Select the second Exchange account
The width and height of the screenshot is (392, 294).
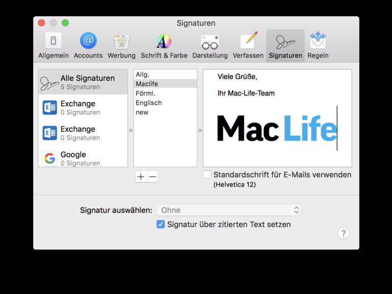pyautogui.click(x=83, y=133)
